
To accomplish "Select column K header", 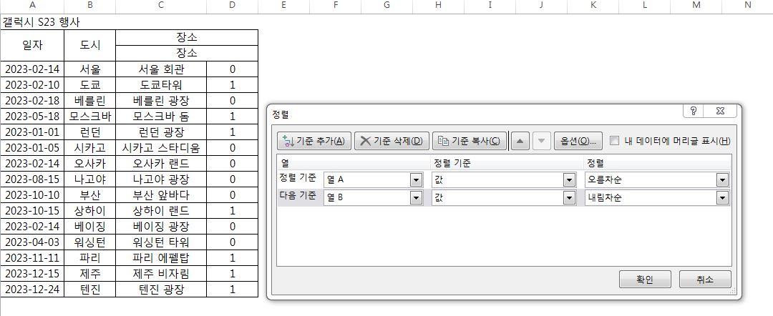I will point(593,6).
